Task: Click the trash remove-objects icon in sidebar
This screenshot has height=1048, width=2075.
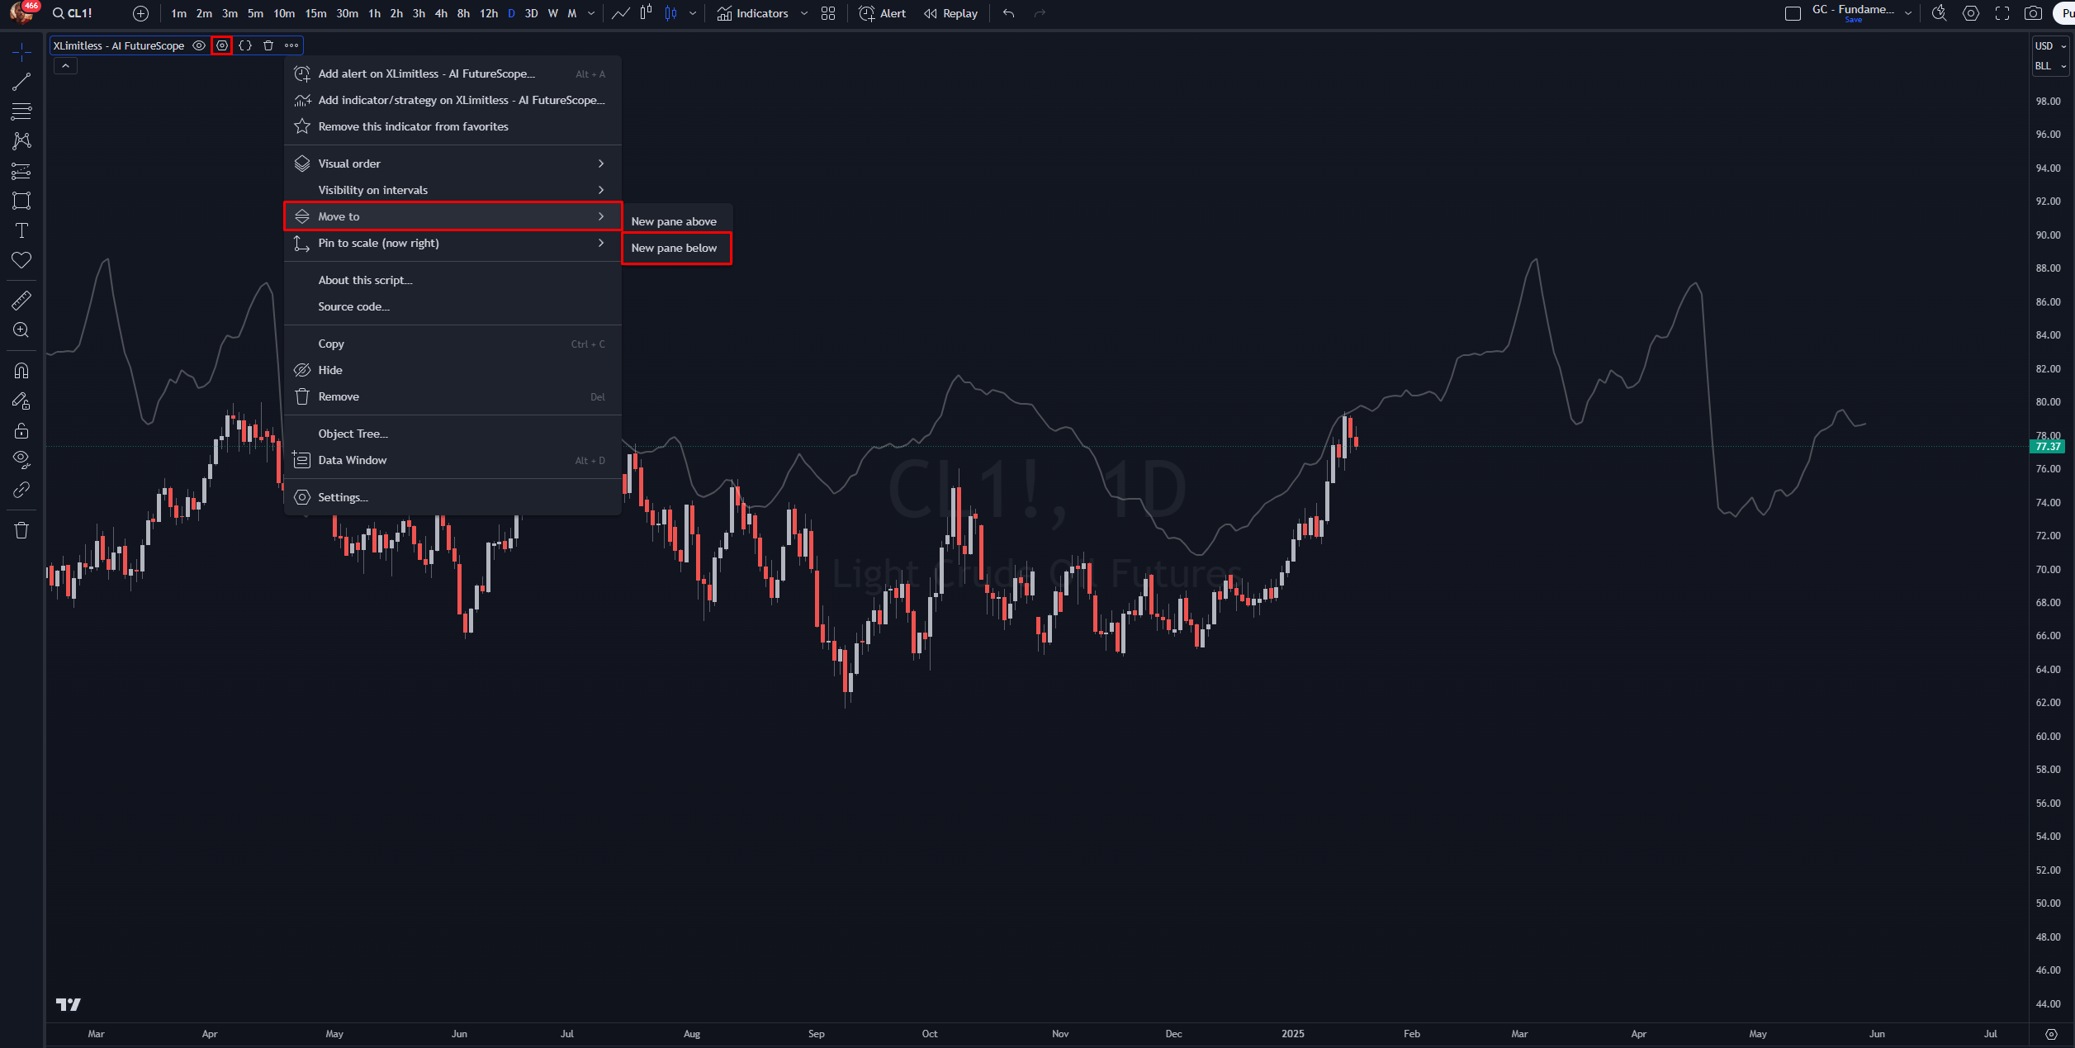Action: click(21, 530)
